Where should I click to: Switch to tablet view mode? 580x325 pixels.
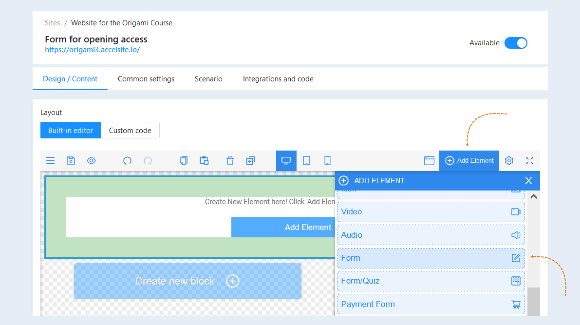point(307,161)
